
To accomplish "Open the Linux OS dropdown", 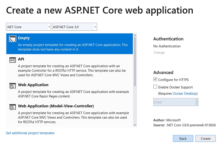I will click(176, 102).
